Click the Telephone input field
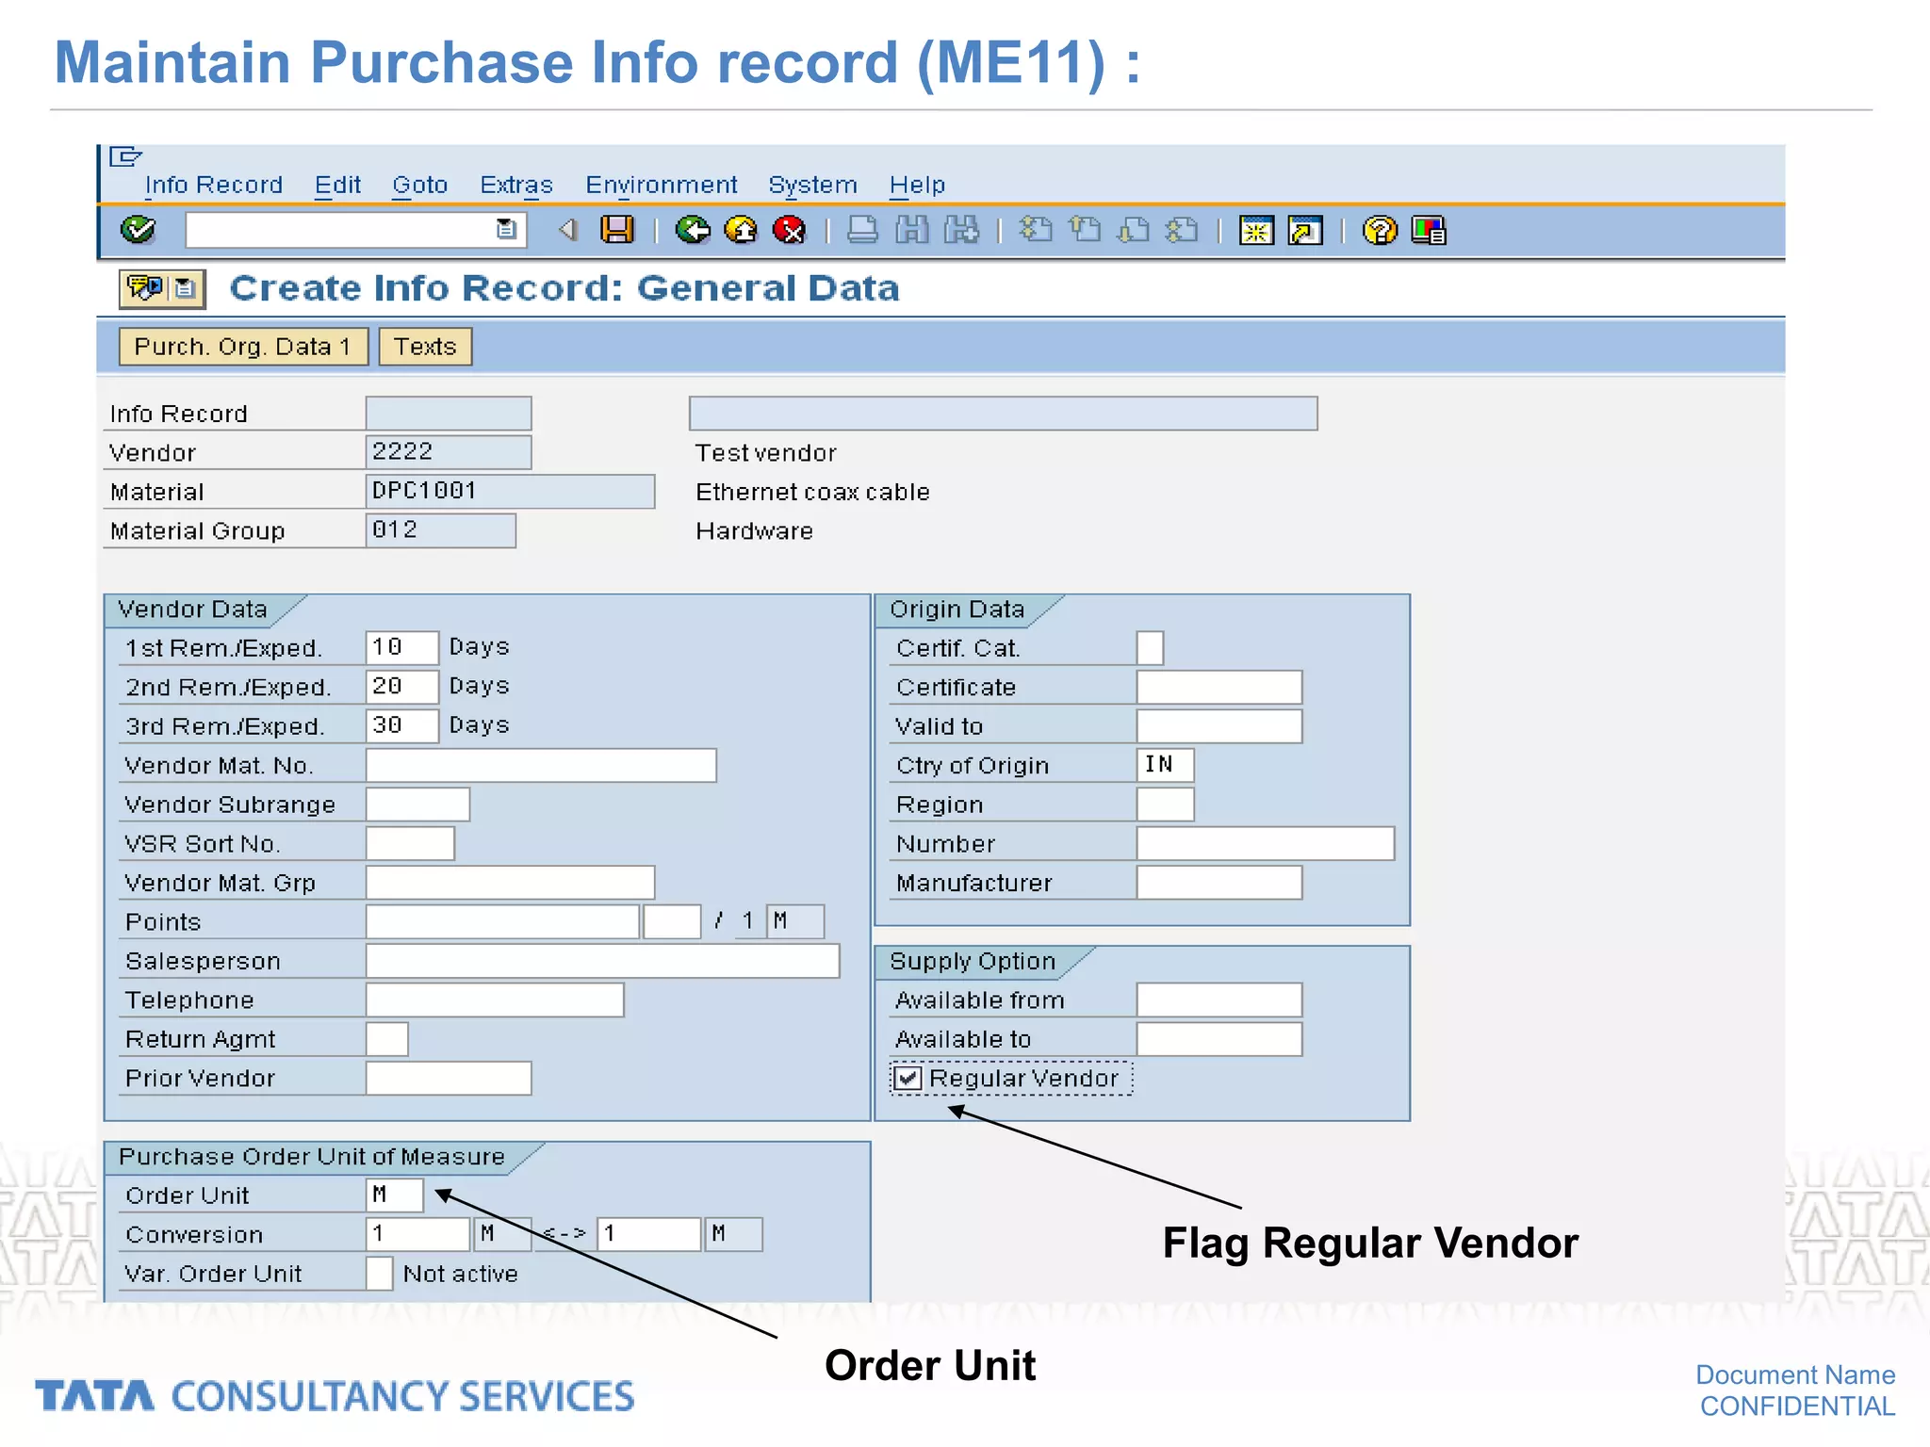Image resolution: width=1930 pixels, height=1447 pixels. [x=495, y=1000]
